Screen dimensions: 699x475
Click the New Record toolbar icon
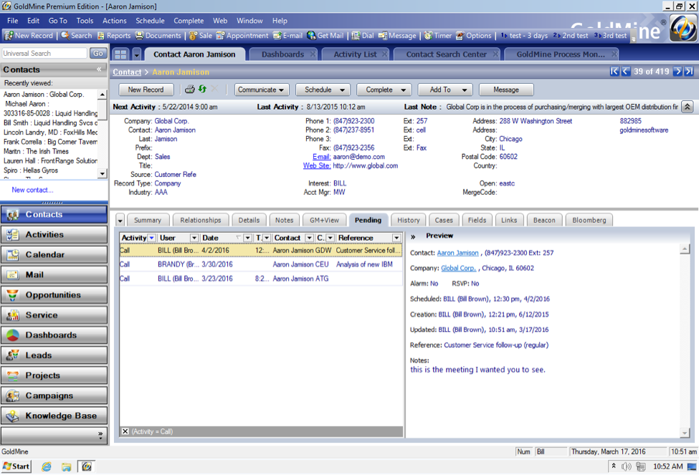point(28,36)
